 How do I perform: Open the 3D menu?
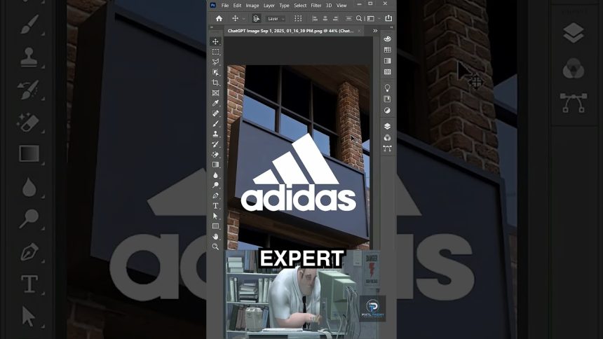click(329, 6)
